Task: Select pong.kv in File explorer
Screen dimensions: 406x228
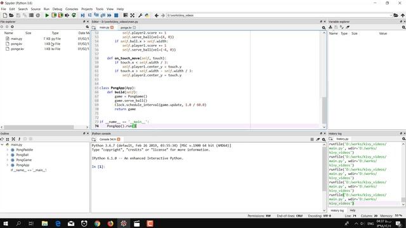Action: pyautogui.click(x=16, y=44)
